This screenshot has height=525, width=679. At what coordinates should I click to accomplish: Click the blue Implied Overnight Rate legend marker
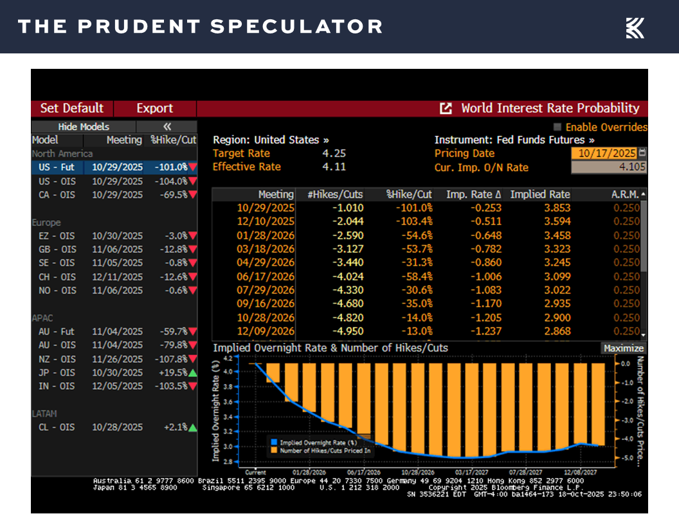click(x=273, y=443)
